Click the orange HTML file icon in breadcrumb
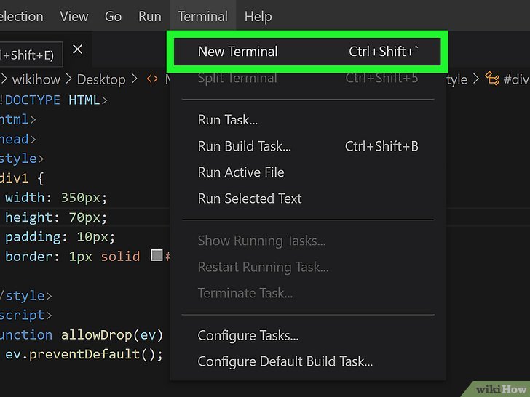The image size is (530, 397). point(152,79)
